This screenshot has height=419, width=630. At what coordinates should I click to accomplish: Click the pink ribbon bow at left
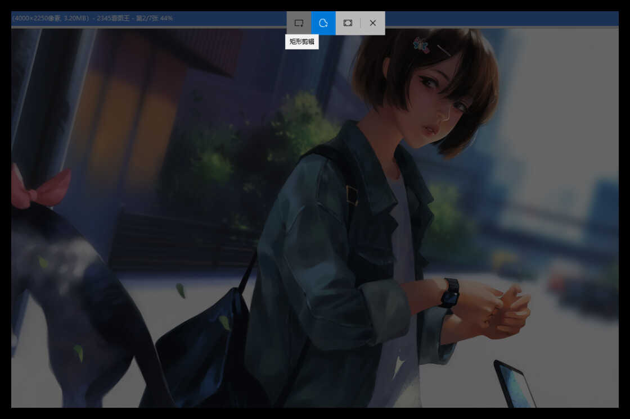tap(42, 188)
